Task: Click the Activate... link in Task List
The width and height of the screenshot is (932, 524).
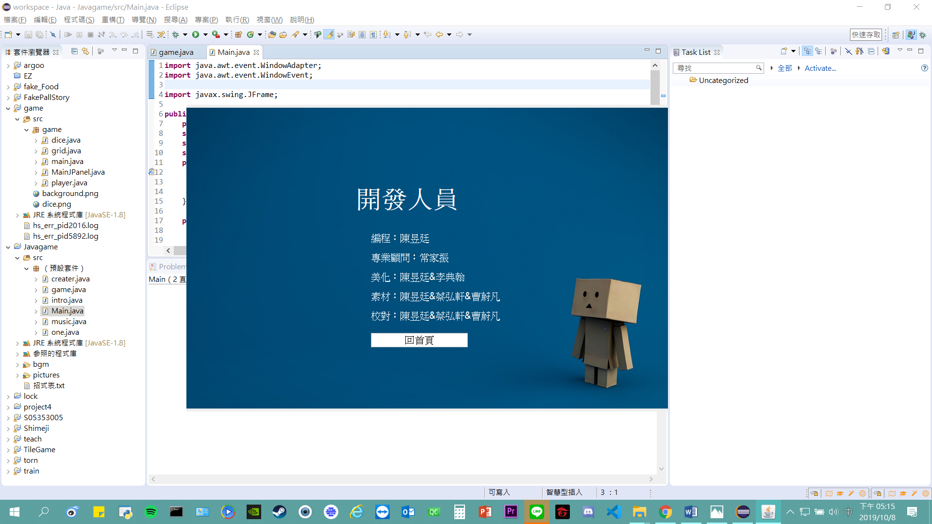Action: pos(820,68)
